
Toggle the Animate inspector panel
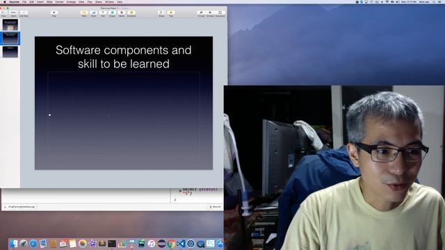click(210, 13)
